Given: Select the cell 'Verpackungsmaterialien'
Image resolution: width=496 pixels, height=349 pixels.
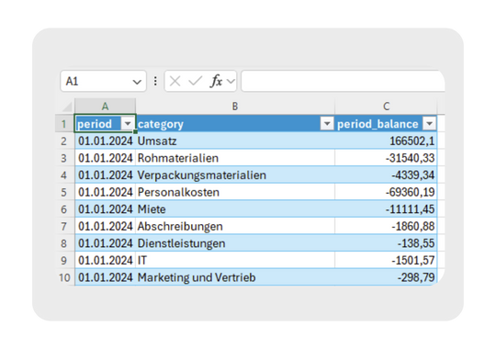Looking at the screenshot, I should point(235,175).
